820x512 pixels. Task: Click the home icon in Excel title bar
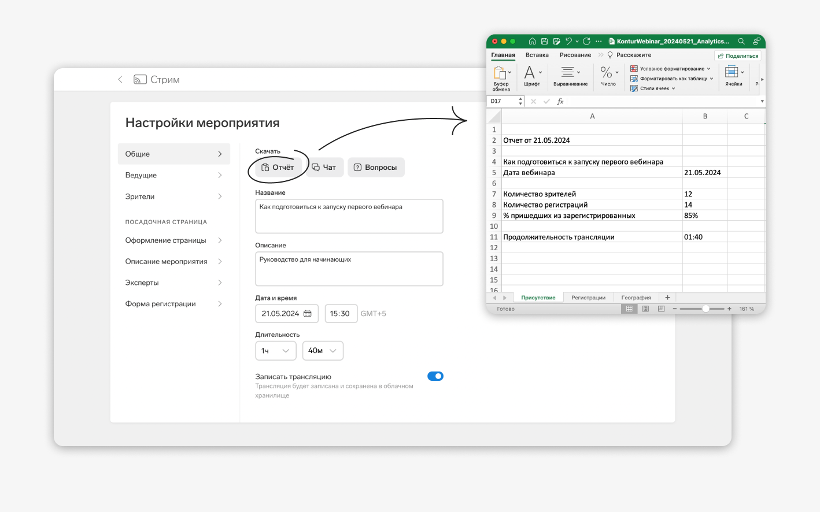[x=532, y=42]
